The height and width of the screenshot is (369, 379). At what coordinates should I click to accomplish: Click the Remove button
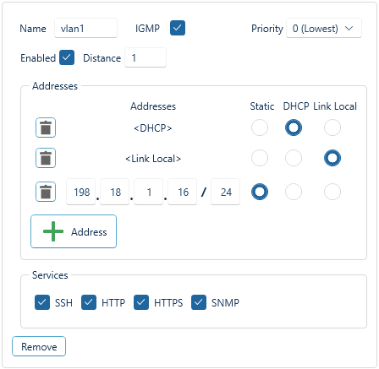pyautogui.click(x=39, y=346)
